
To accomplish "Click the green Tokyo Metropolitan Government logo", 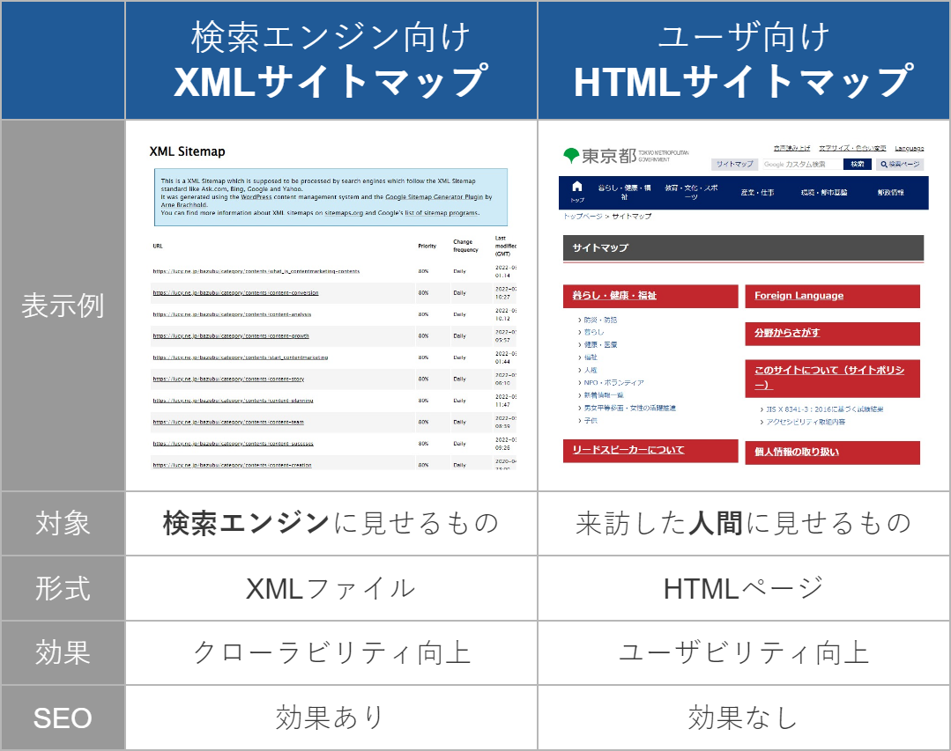I will click(x=571, y=156).
